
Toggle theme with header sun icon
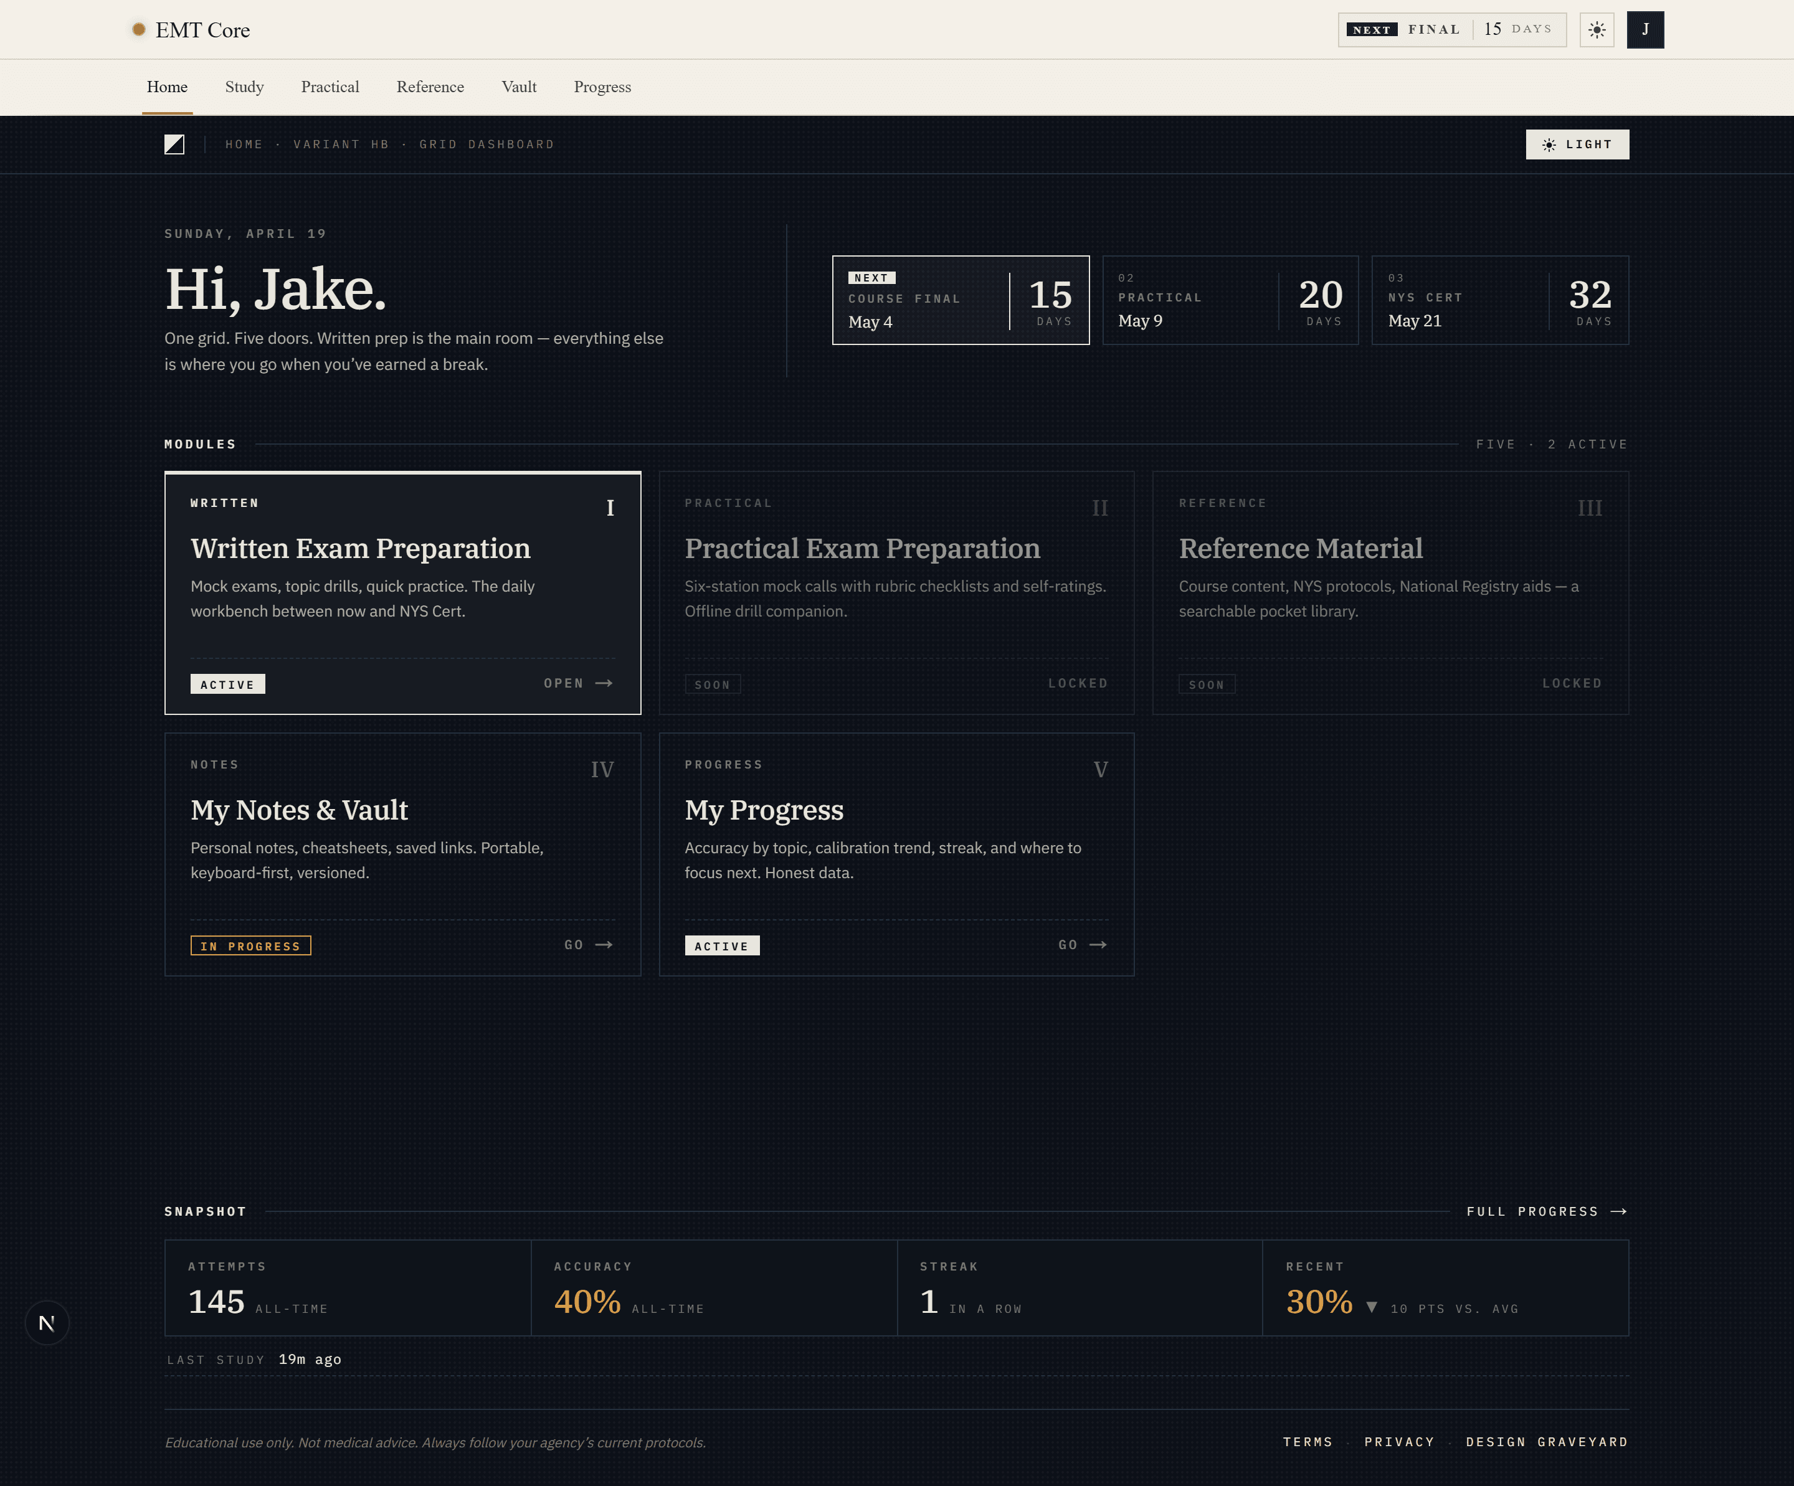[1597, 30]
